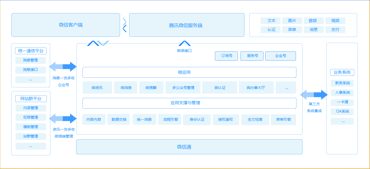The width and height of the screenshot is (370, 169).
Task: Click the 业务系统 heading
Action: 342,72
